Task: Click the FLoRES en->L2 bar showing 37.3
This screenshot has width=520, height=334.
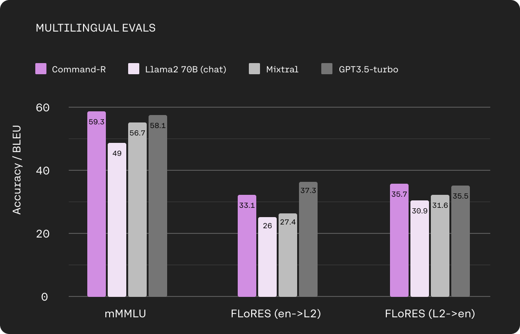Action: pyautogui.click(x=308, y=239)
